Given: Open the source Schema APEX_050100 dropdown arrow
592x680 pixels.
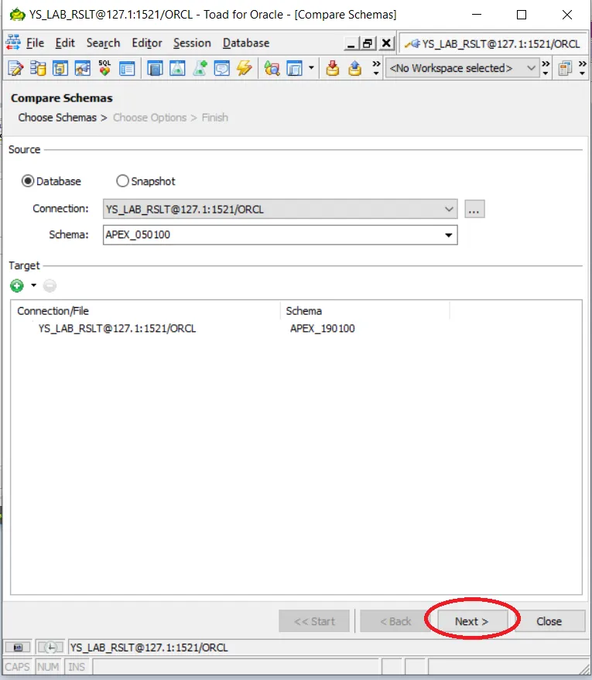Looking at the screenshot, I should click(448, 235).
